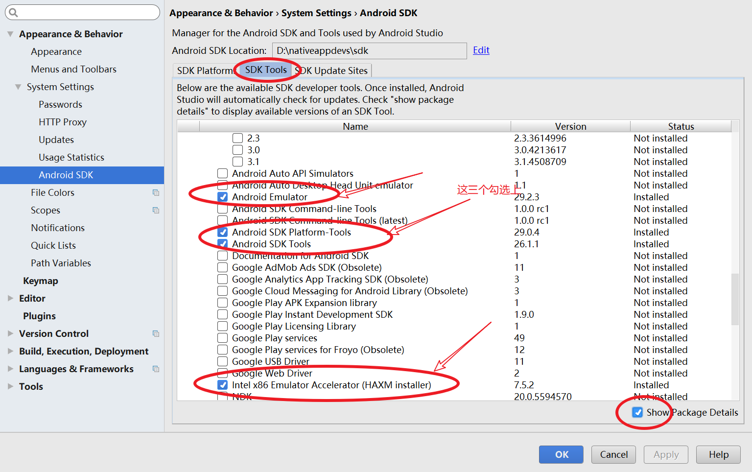The width and height of the screenshot is (752, 472).
Task: Click the Cancel button
Action: click(613, 454)
